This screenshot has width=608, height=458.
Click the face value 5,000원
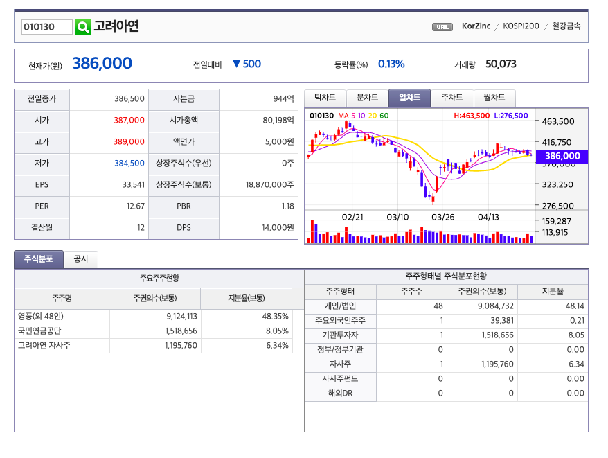pos(279,141)
